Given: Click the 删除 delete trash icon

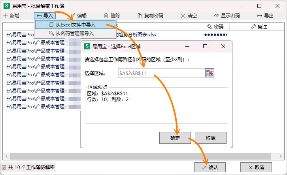Looking at the screenshot, I should click(106, 16).
